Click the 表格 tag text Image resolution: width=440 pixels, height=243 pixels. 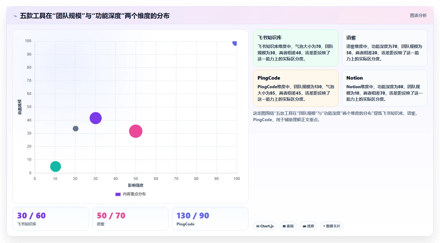coord(290,226)
